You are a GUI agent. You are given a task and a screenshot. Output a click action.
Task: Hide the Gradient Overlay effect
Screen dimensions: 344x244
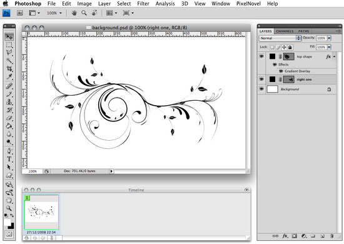[281, 71]
